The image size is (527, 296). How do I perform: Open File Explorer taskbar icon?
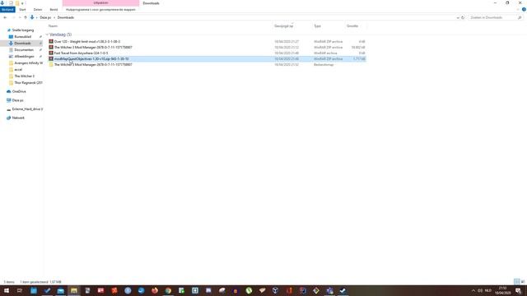[x=74, y=290]
